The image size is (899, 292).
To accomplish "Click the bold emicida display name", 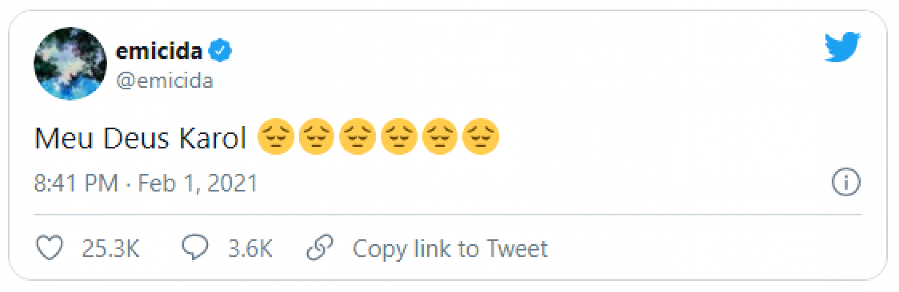I will coord(159,50).
